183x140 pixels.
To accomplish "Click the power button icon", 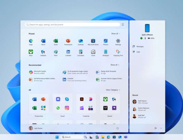I will (x=118, y=128).
